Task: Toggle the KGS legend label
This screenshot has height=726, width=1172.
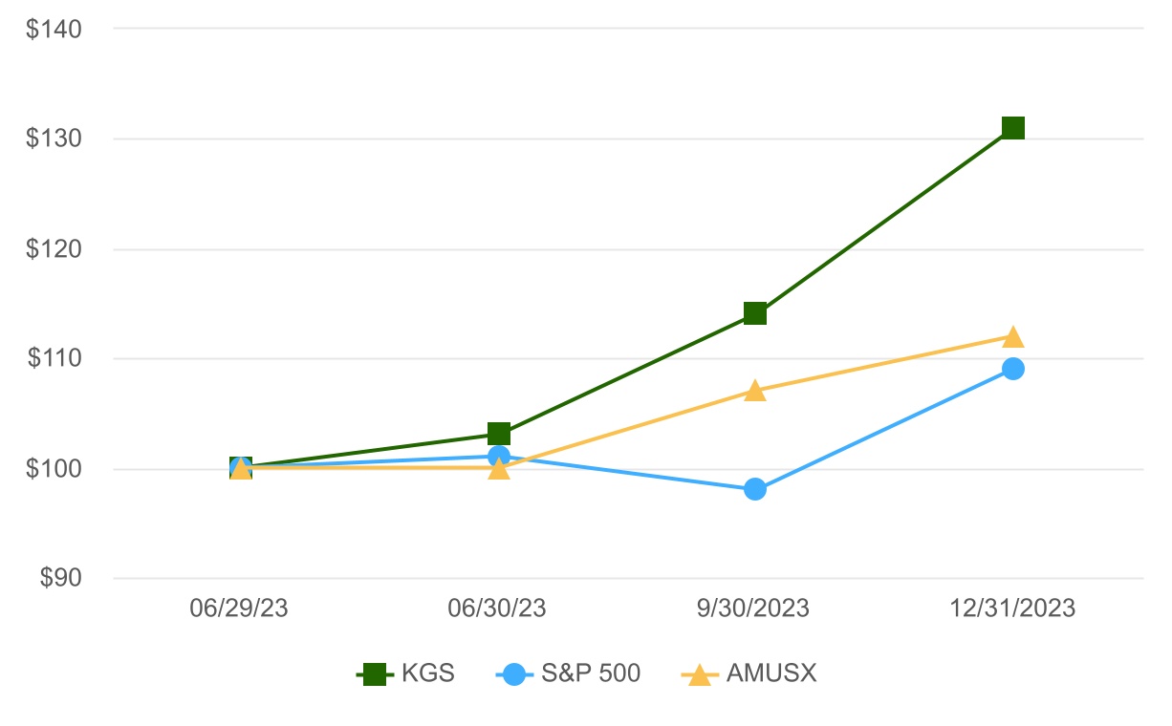Action: pyautogui.click(x=428, y=673)
